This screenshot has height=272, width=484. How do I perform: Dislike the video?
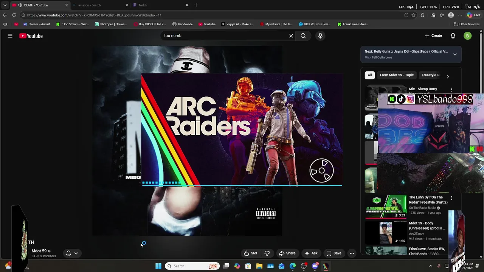(267, 253)
